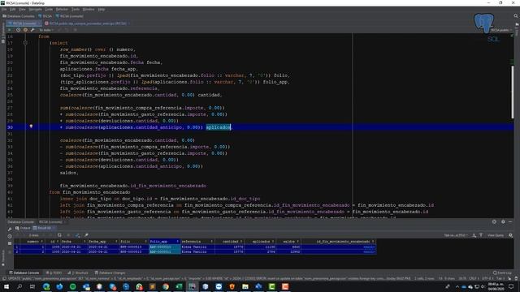Open query history clock icon in console toolbar

coord(18,30)
